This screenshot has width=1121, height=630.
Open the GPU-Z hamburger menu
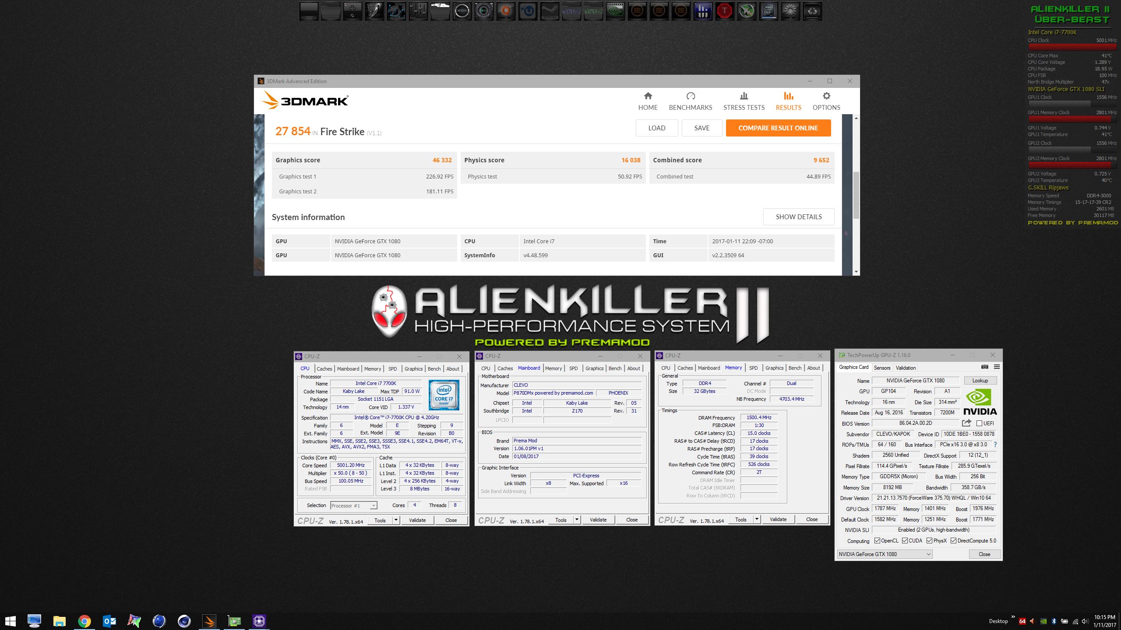point(997,367)
